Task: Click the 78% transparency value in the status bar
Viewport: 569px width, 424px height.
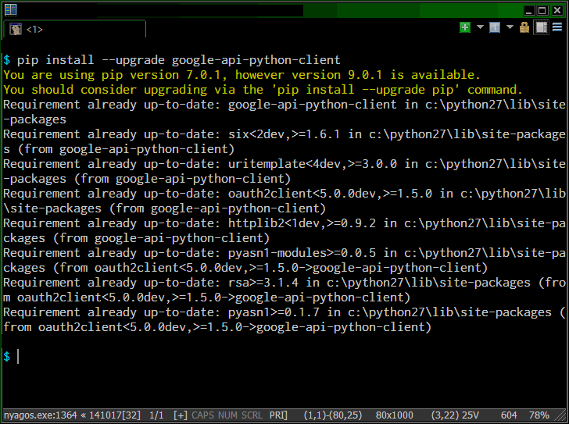Action: (539, 415)
